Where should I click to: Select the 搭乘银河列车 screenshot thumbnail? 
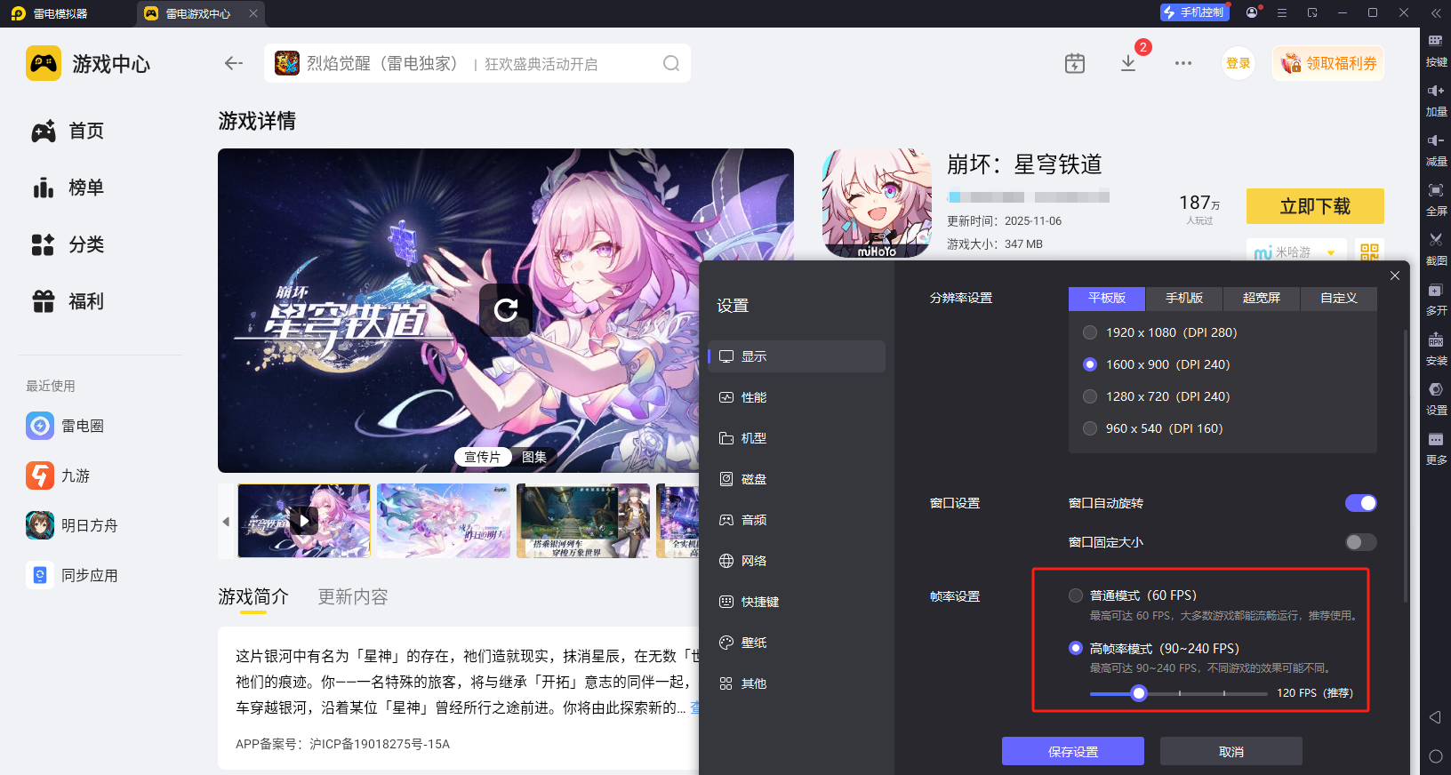tap(583, 521)
